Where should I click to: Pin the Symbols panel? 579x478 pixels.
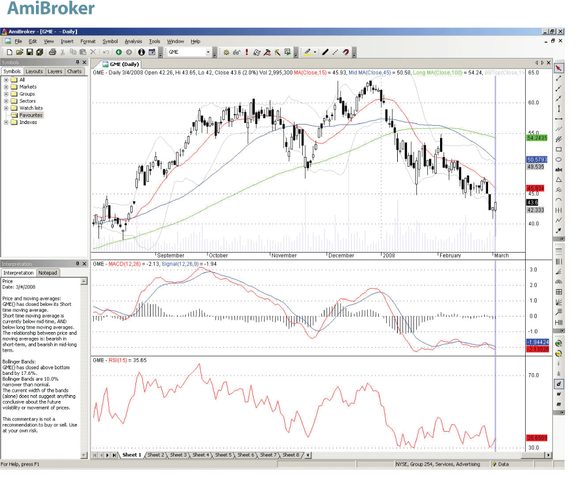tap(78, 62)
